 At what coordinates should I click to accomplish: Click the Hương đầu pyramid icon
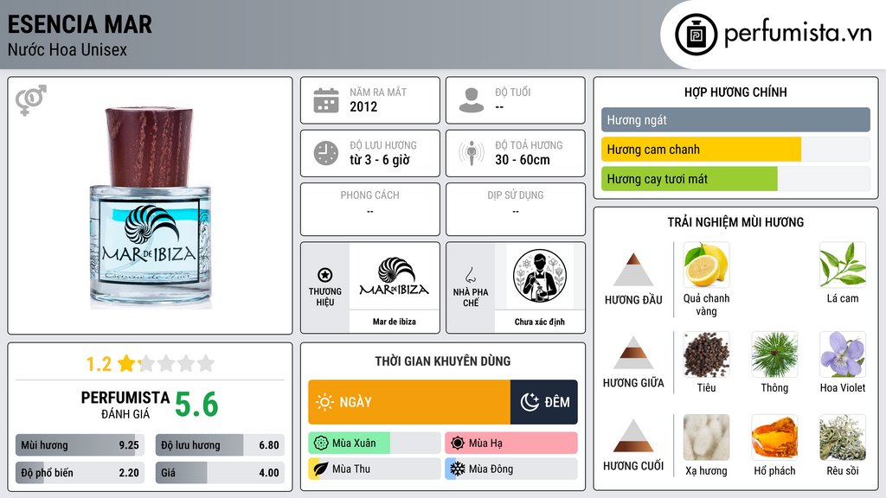(x=633, y=270)
